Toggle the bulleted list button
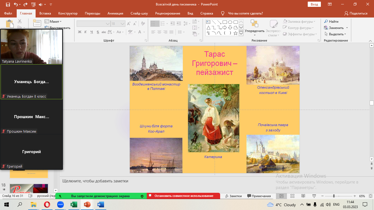The height and width of the screenshot is (210, 374). click(155, 24)
